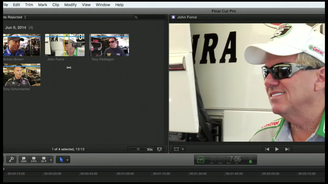Open the tools pop-up menu arrow

(67, 160)
